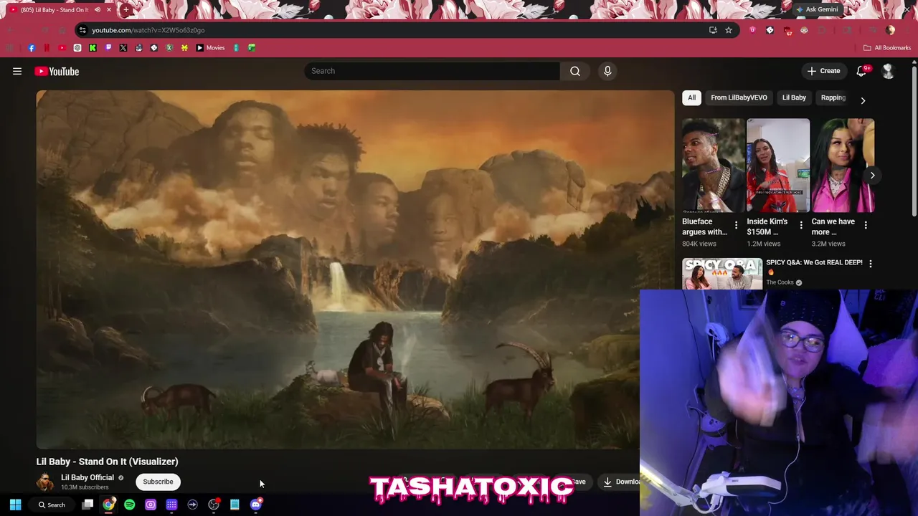Open Discord from the taskbar
The width and height of the screenshot is (918, 516).
pos(256,505)
